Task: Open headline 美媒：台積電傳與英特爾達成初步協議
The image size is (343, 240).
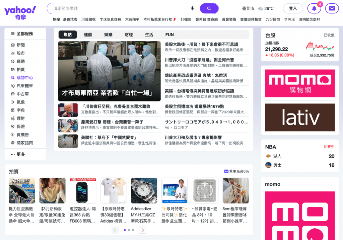Action: (199, 91)
